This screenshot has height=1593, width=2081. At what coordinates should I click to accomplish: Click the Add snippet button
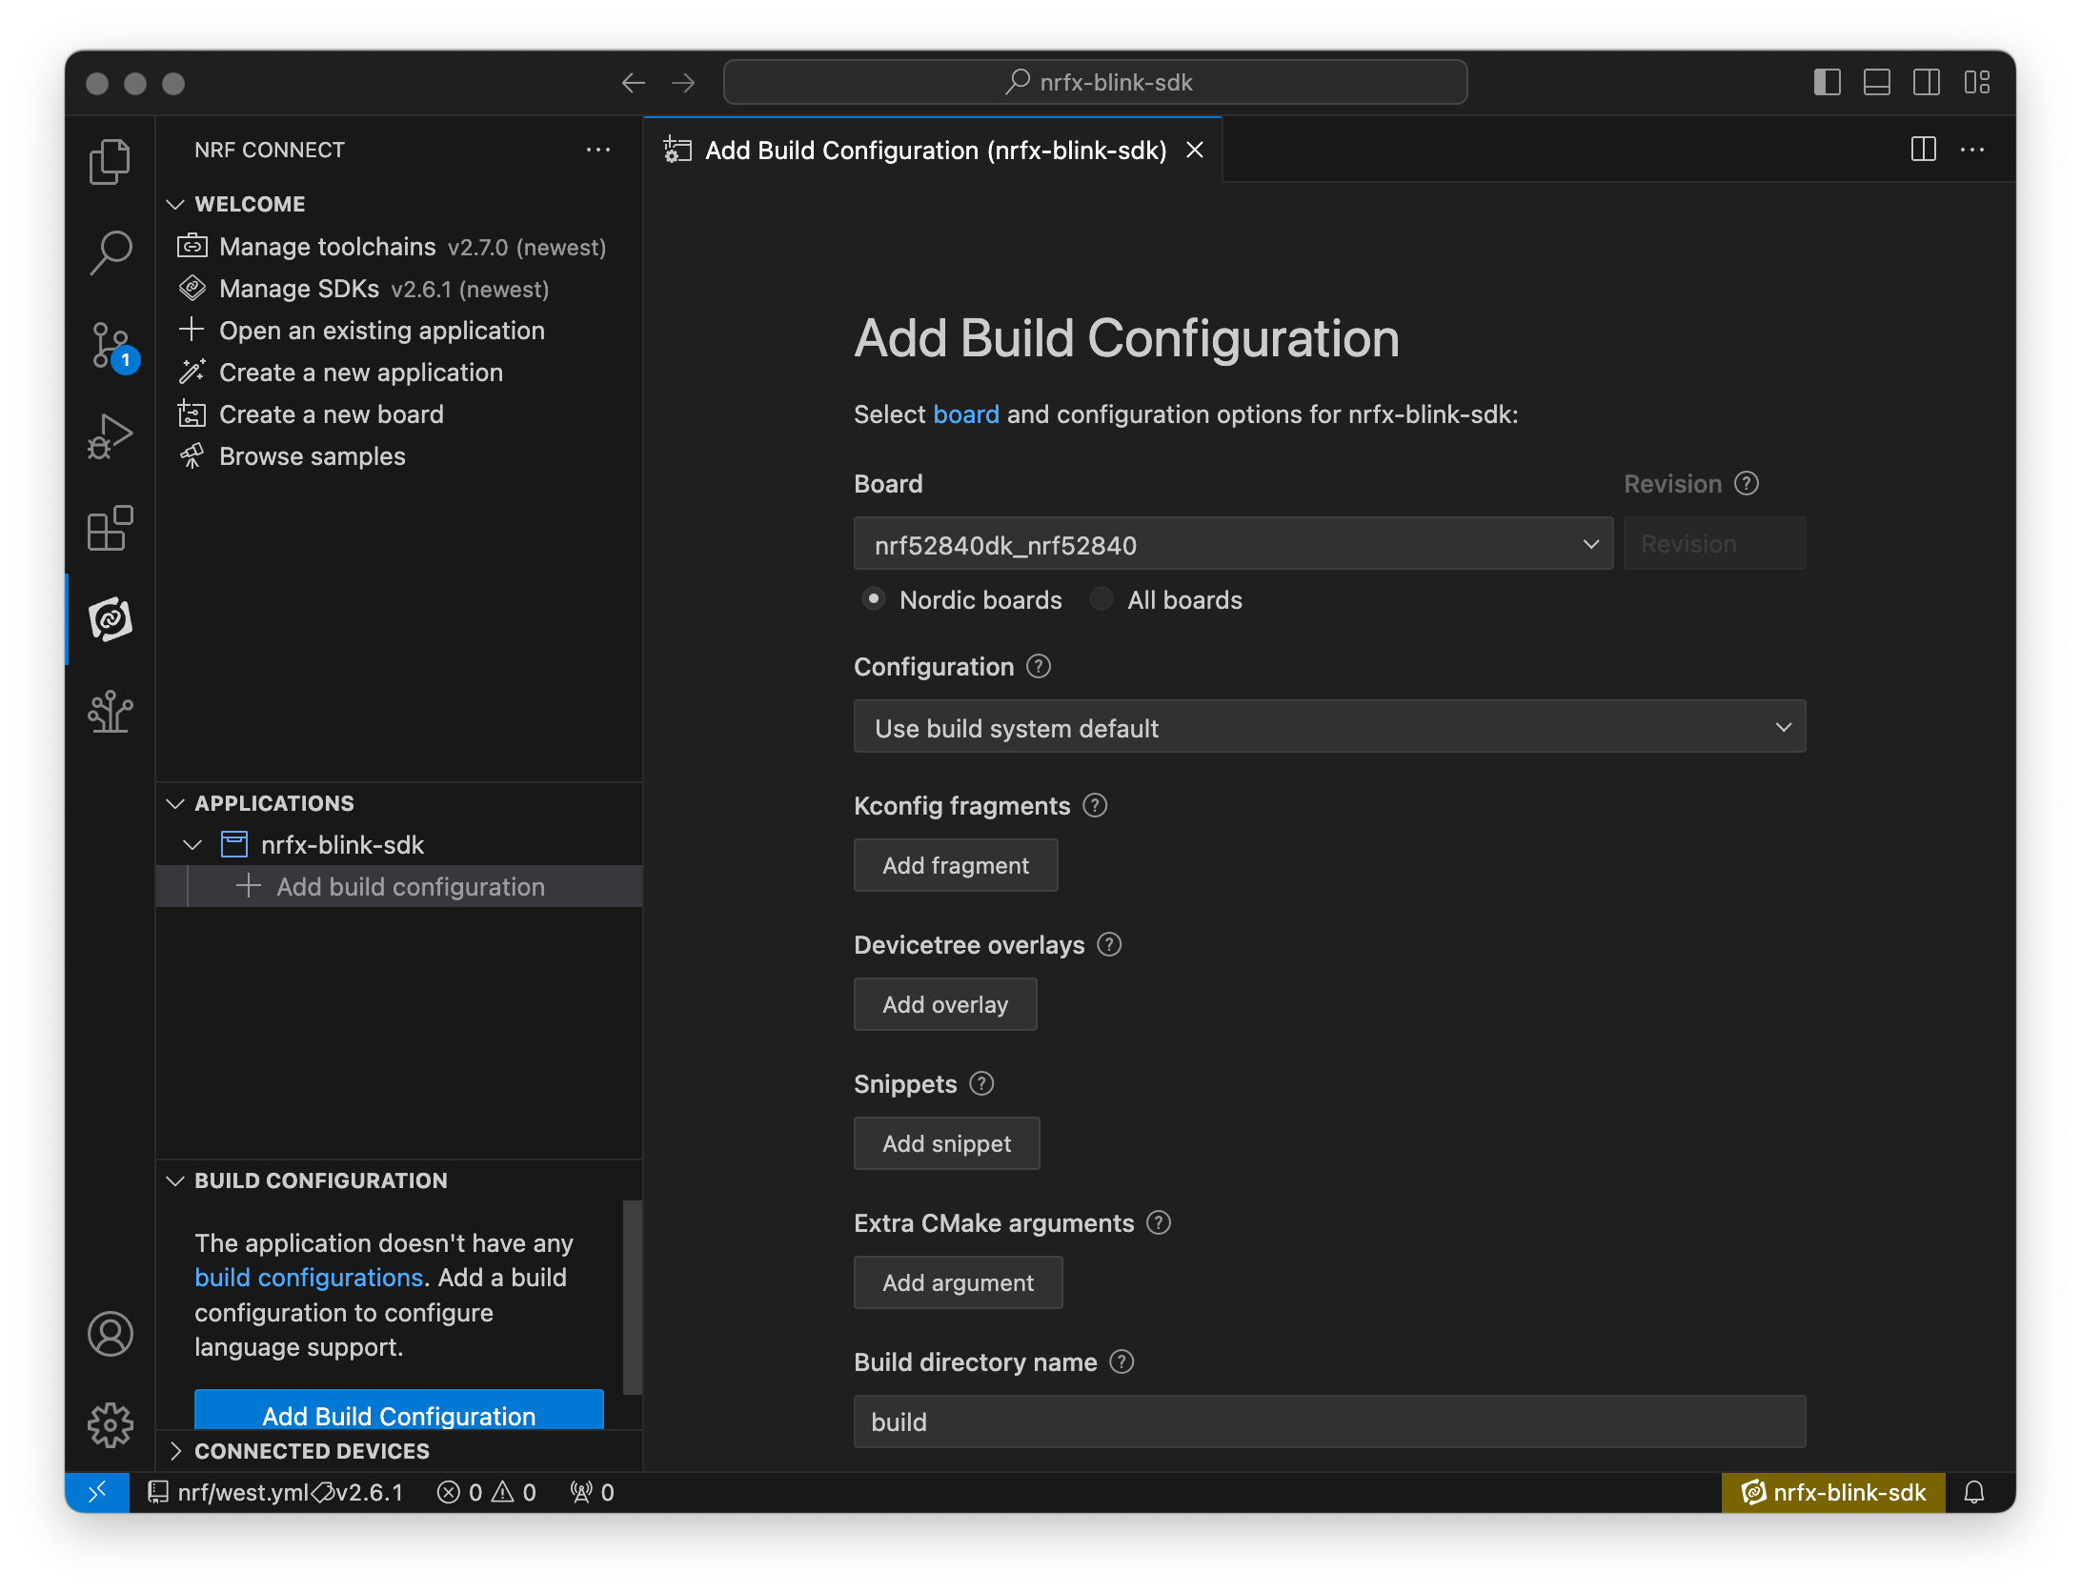coord(947,1143)
